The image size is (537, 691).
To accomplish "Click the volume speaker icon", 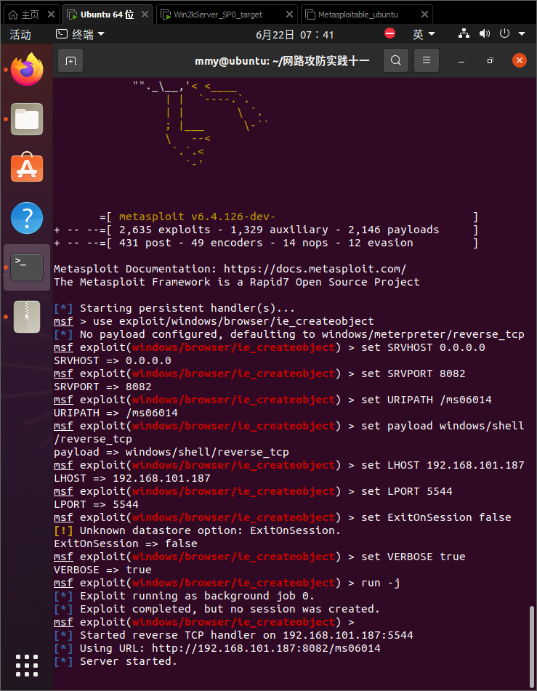I will click(x=485, y=34).
